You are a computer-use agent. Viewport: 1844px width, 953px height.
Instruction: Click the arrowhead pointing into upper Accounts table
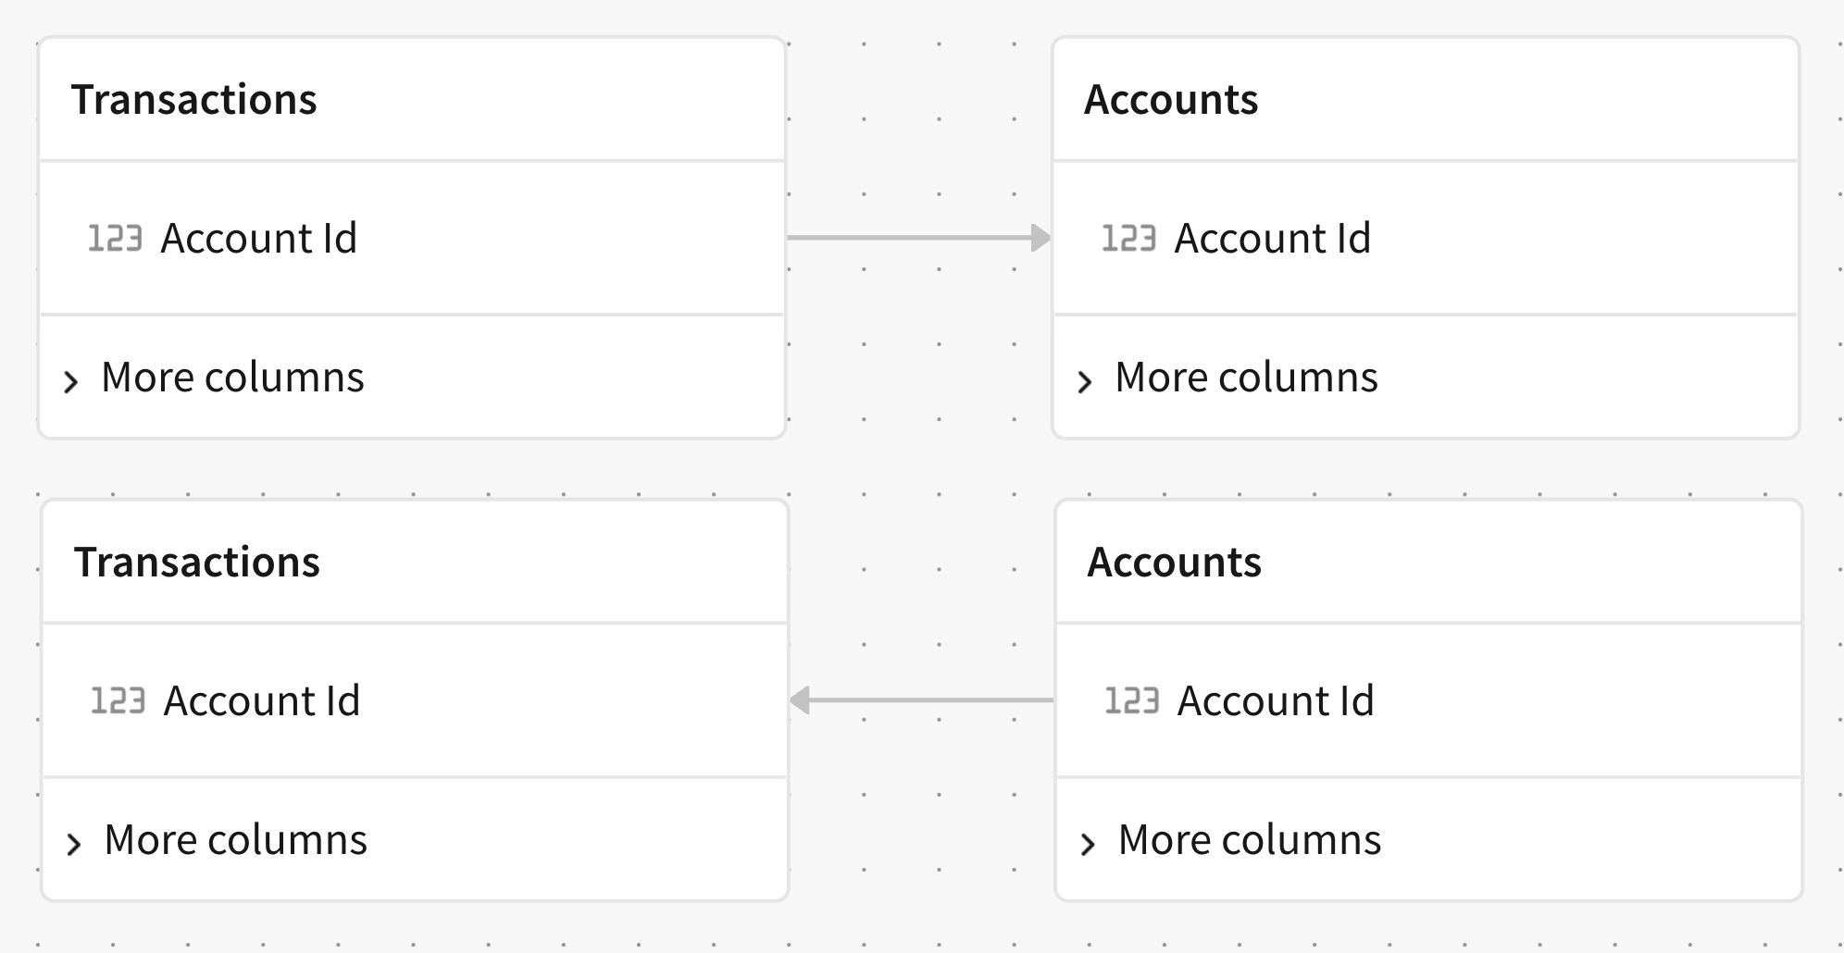(x=1041, y=238)
